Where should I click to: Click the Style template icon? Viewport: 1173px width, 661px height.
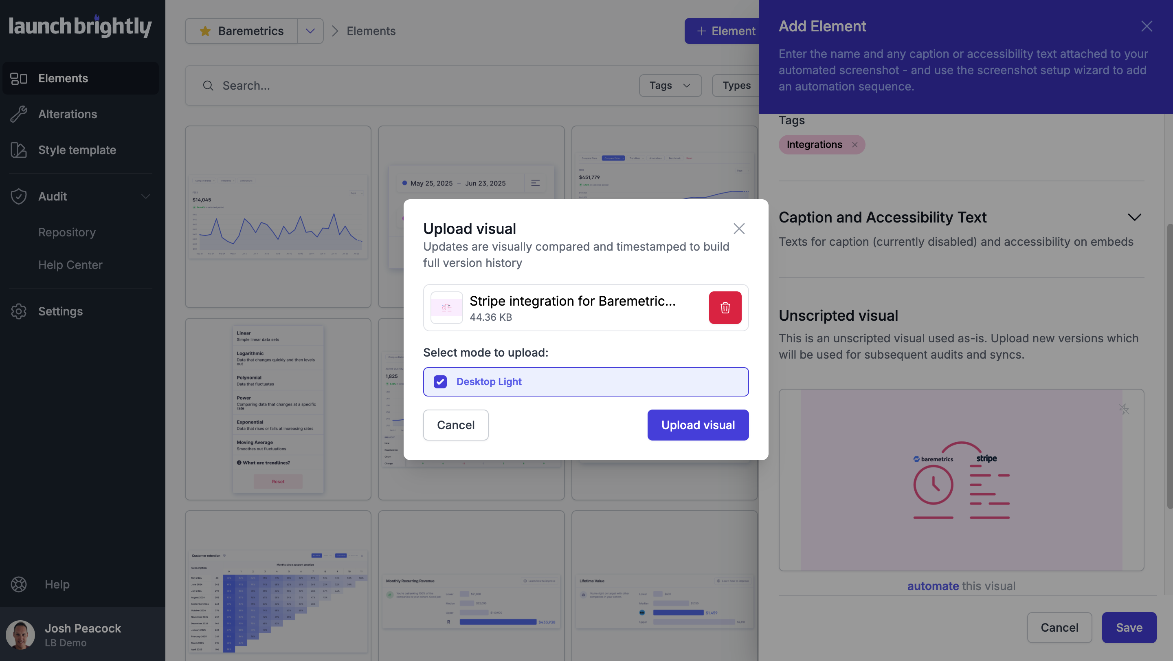19,150
